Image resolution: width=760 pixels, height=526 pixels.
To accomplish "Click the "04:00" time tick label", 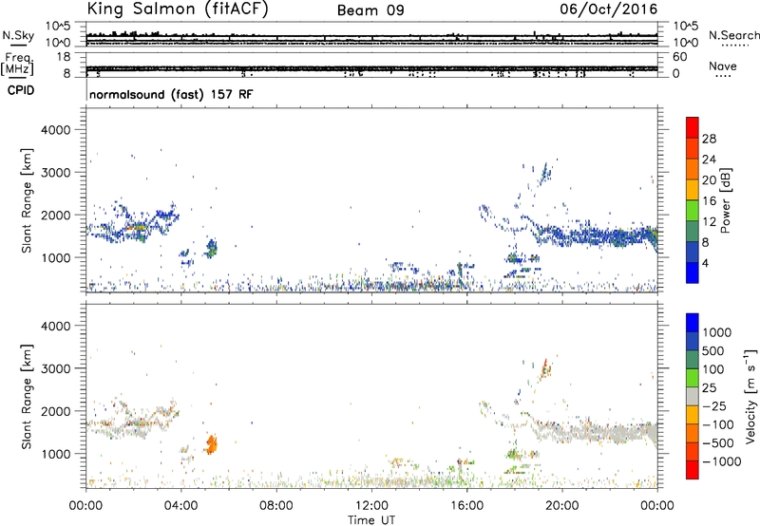I will coord(180,506).
